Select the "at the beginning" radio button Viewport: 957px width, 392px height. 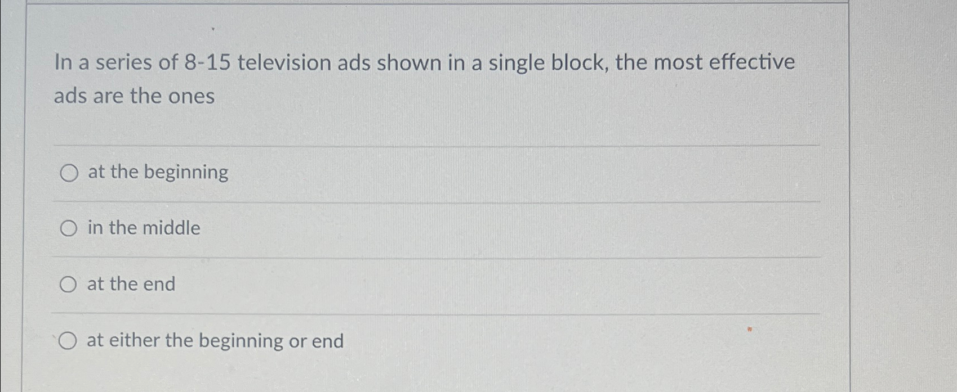click(69, 173)
